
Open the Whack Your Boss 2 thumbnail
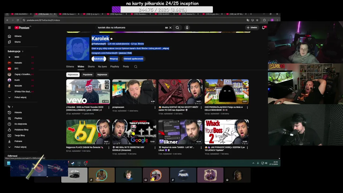(226, 132)
